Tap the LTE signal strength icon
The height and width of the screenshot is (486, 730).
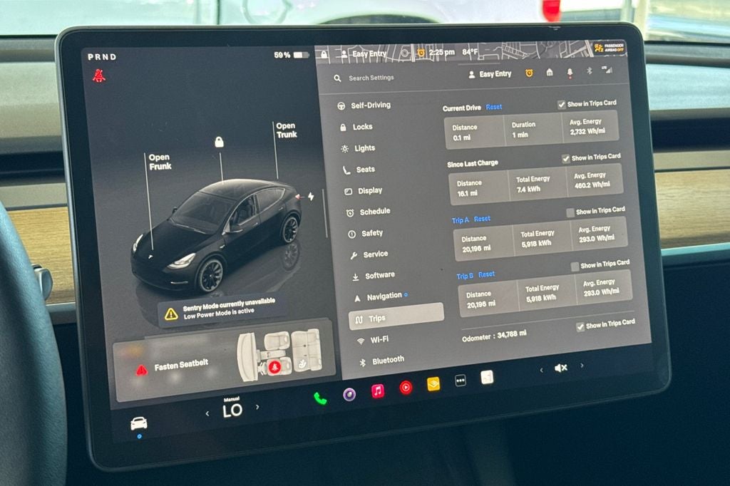(x=607, y=70)
